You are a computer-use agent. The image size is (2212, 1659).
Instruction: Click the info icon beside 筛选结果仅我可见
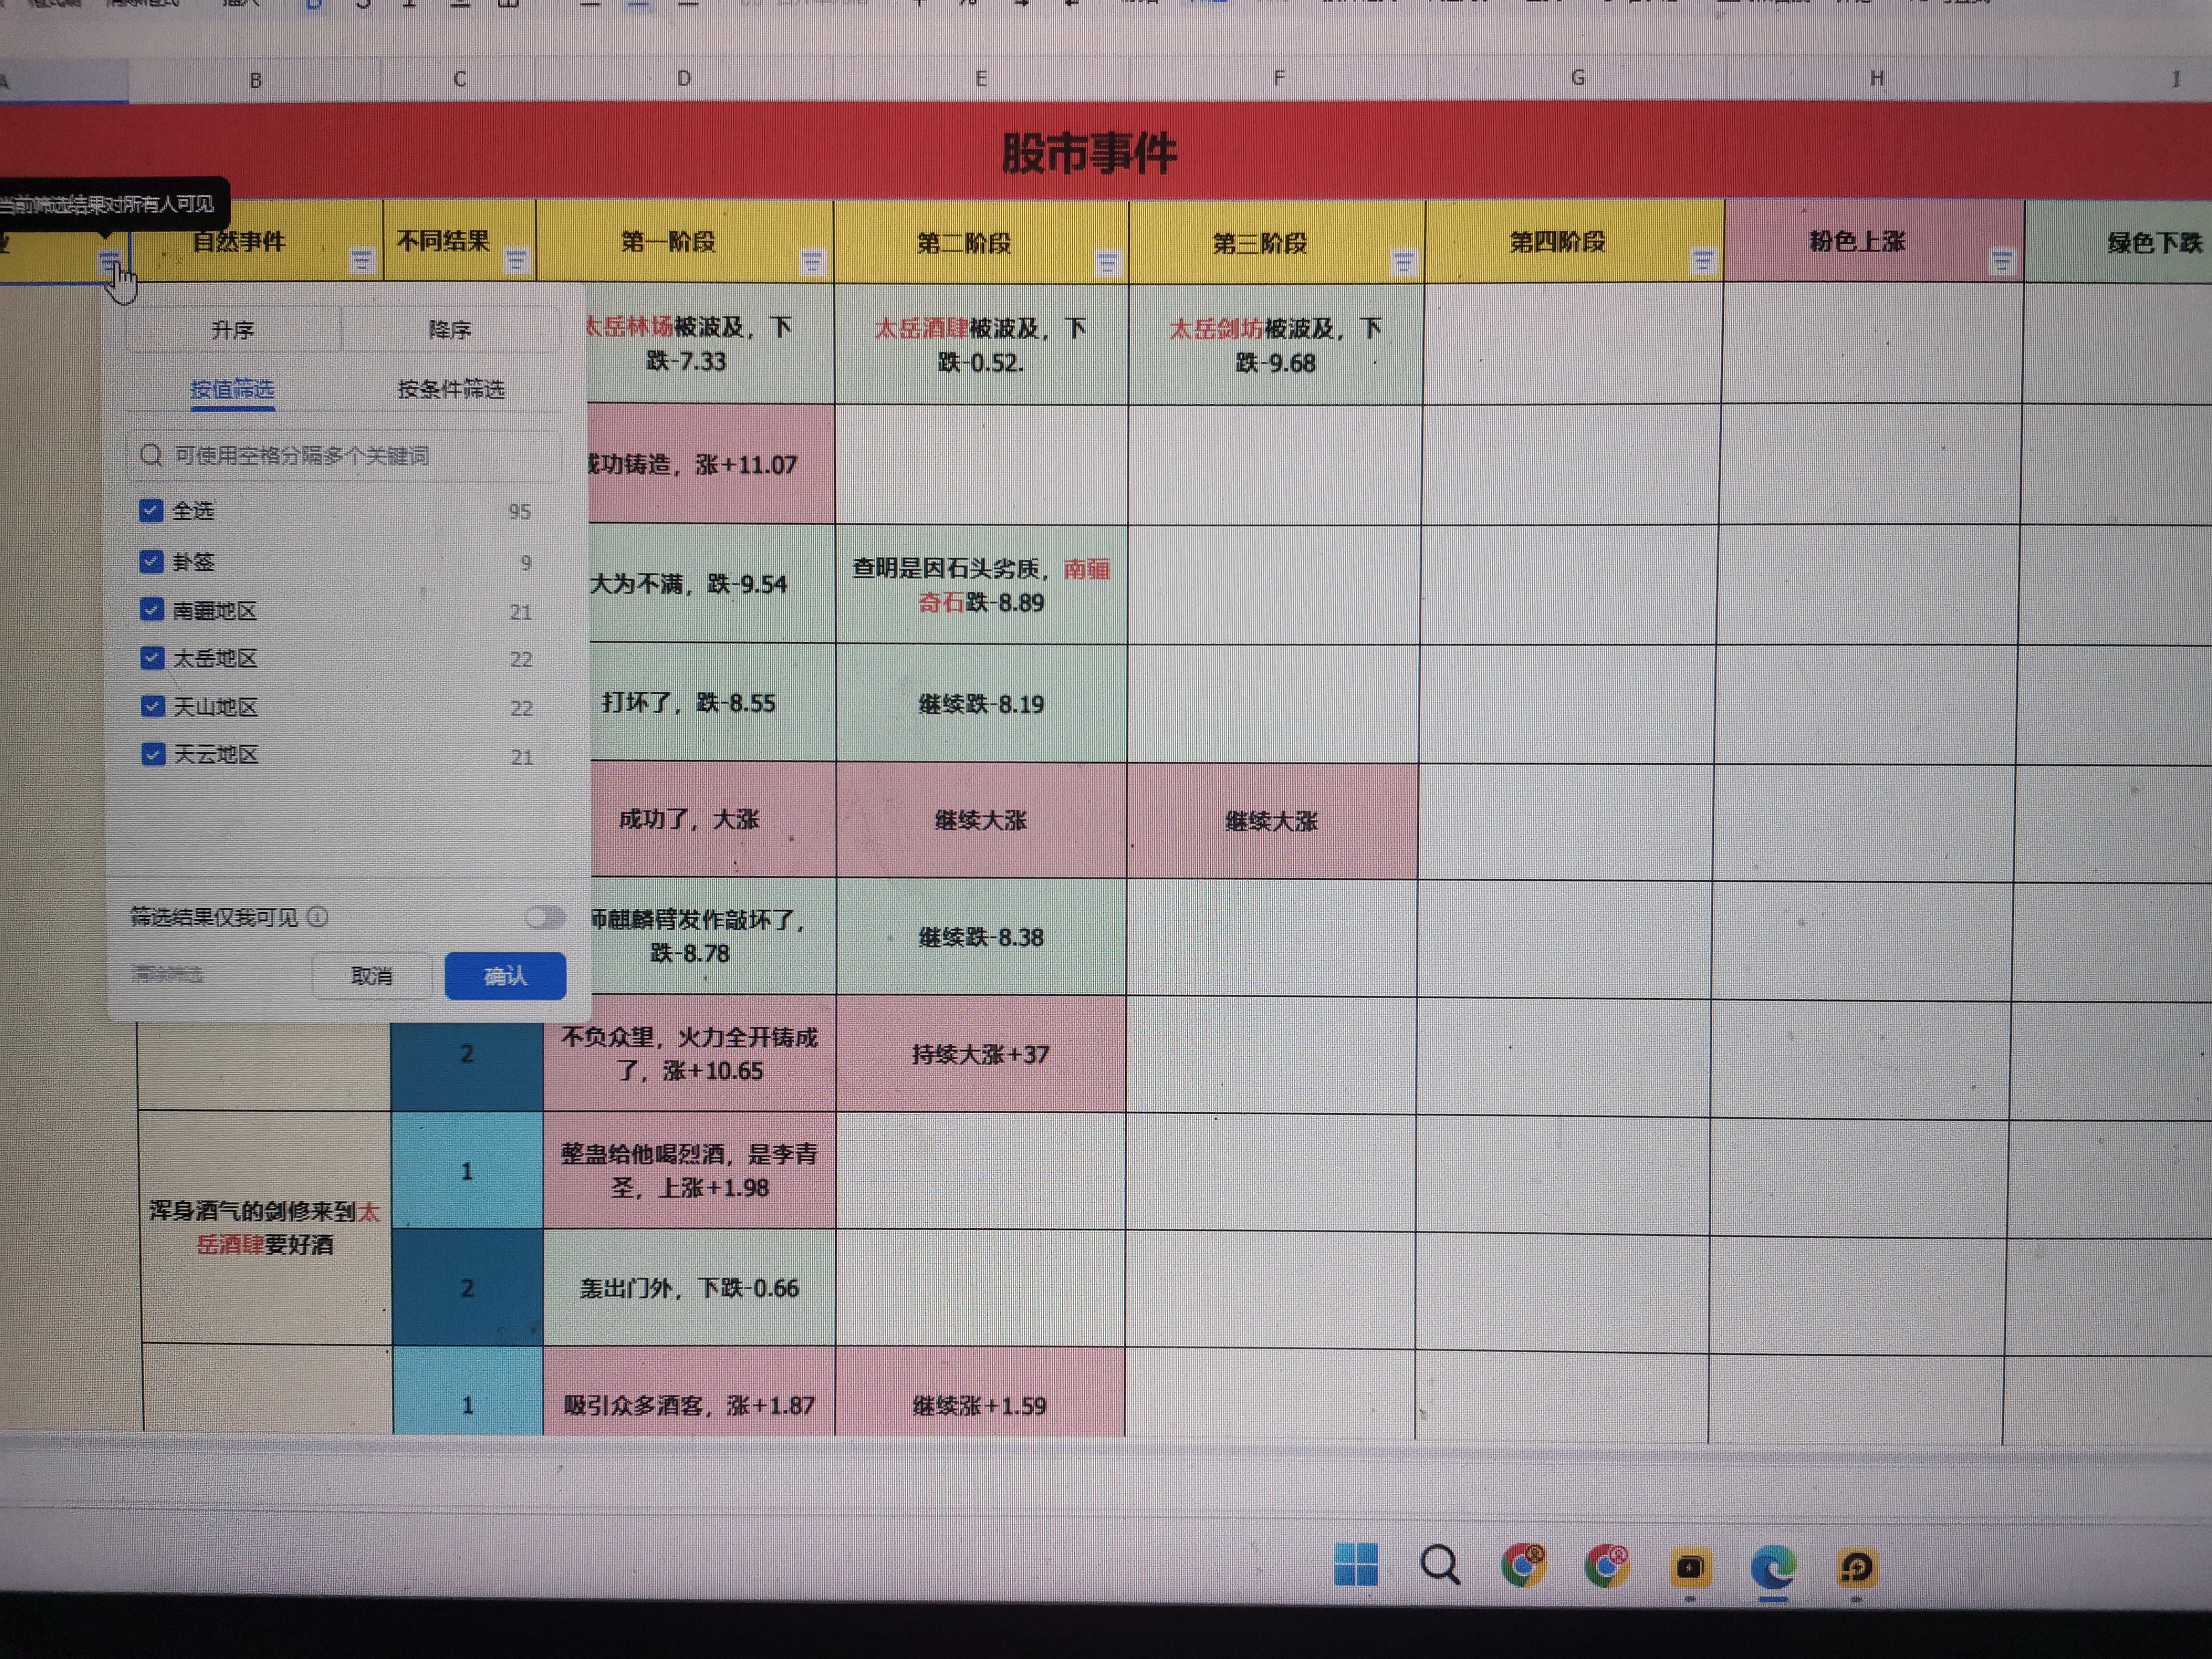pyautogui.click(x=317, y=917)
